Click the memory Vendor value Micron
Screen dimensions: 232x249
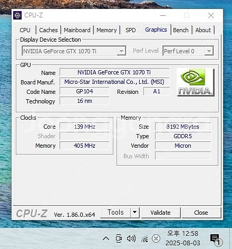183,146
